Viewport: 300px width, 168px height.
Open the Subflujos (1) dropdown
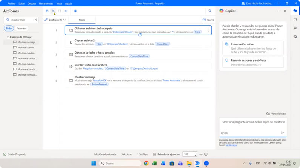click(x=55, y=20)
